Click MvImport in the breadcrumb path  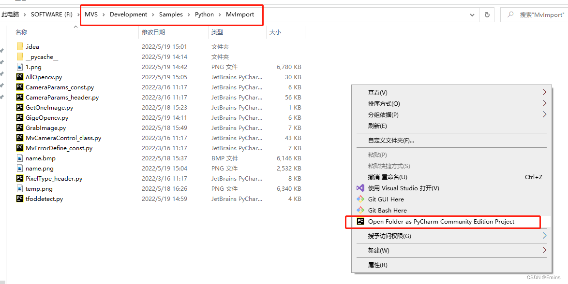(x=240, y=15)
